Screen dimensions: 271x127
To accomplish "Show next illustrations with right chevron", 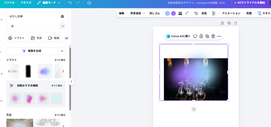I will pos(63,71).
